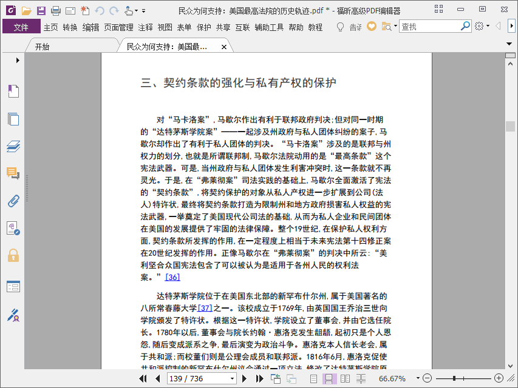Open the 帮助 ribbon tab
Screen dimensions: 518x388
(296, 27)
